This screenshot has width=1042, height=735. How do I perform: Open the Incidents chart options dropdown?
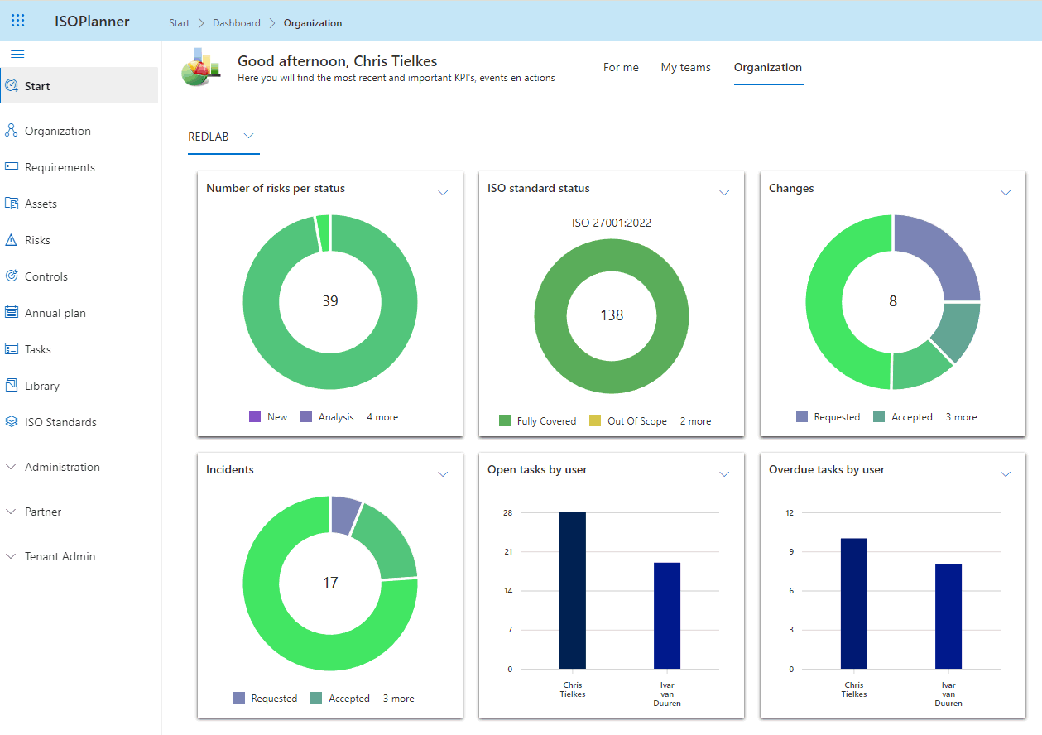(x=443, y=474)
